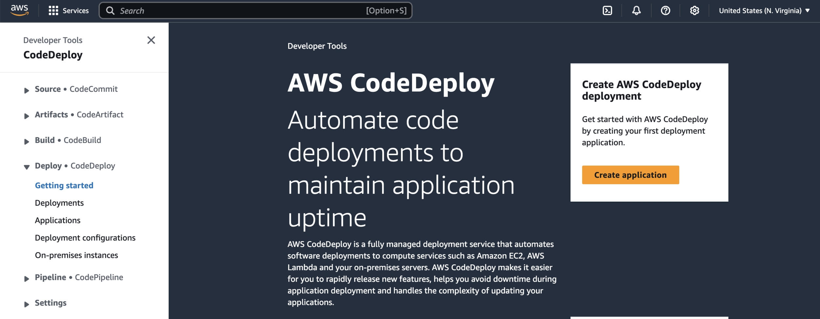Click the Developer Tools sidebar heading
This screenshot has width=820, height=319.
[52, 40]
